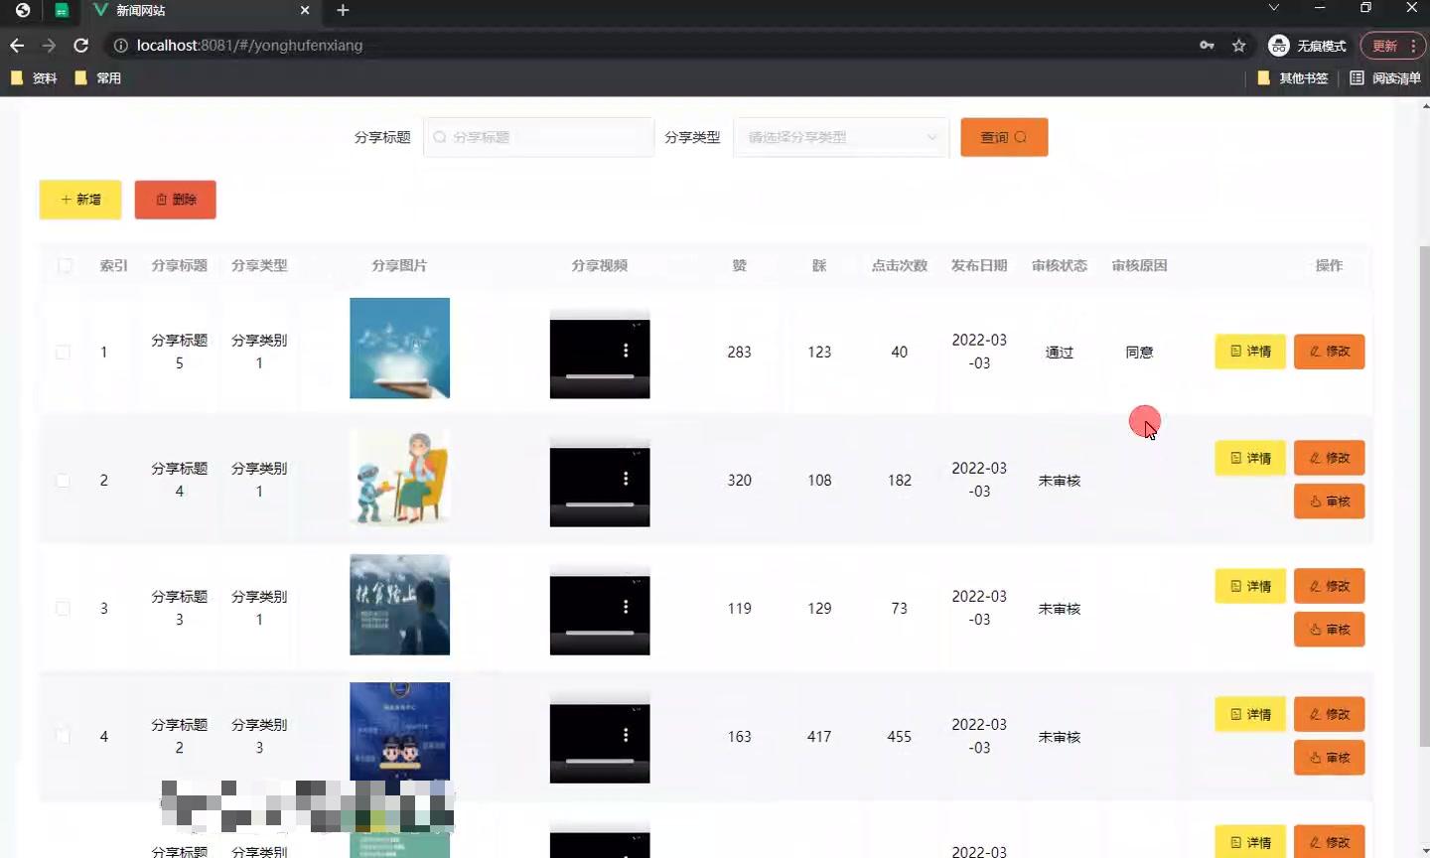
Task: Click the 同意 review reason in row 1
Action: pyautogui.click(x=1139, y=353)
